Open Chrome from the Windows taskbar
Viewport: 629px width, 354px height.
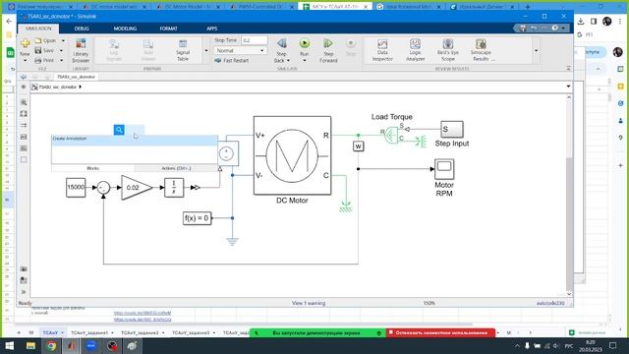51,345
